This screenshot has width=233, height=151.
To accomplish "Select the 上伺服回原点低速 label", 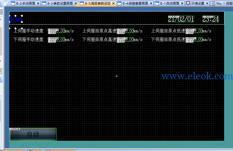I will (168, 31).
